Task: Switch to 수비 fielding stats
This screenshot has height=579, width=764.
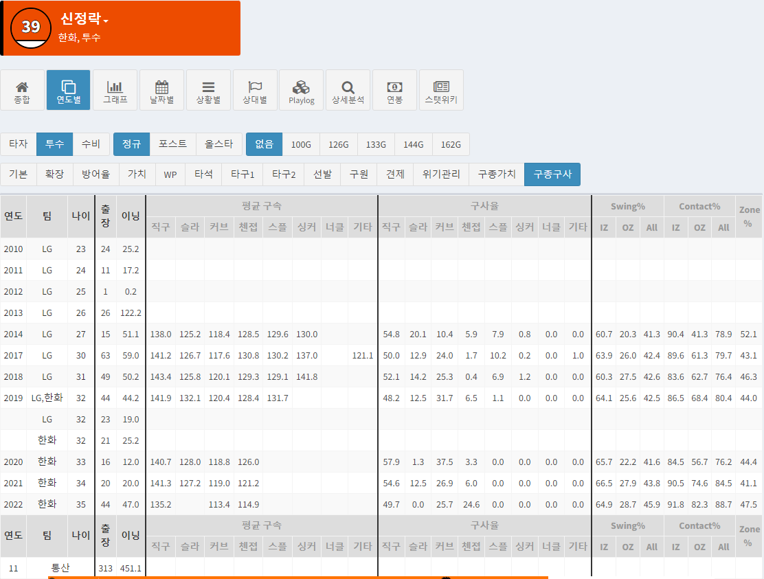Action: (x=91, y=144)
